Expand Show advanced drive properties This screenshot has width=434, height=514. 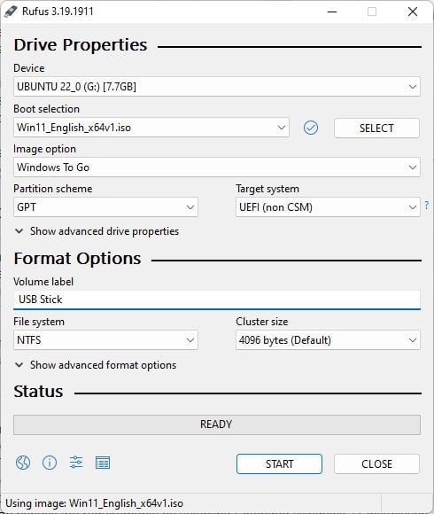point(97,231)
